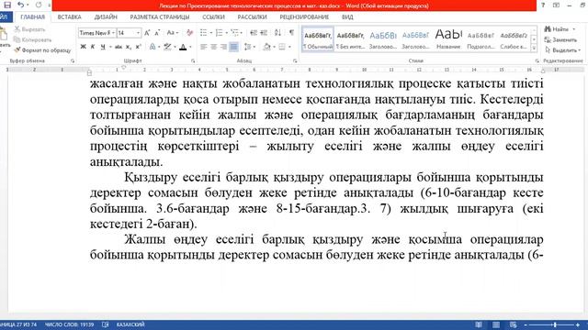Image resolution: width=588 pixels, height=330 pixels.
Task: Click the zoom out minus button
Action: [x=526, y=324]
